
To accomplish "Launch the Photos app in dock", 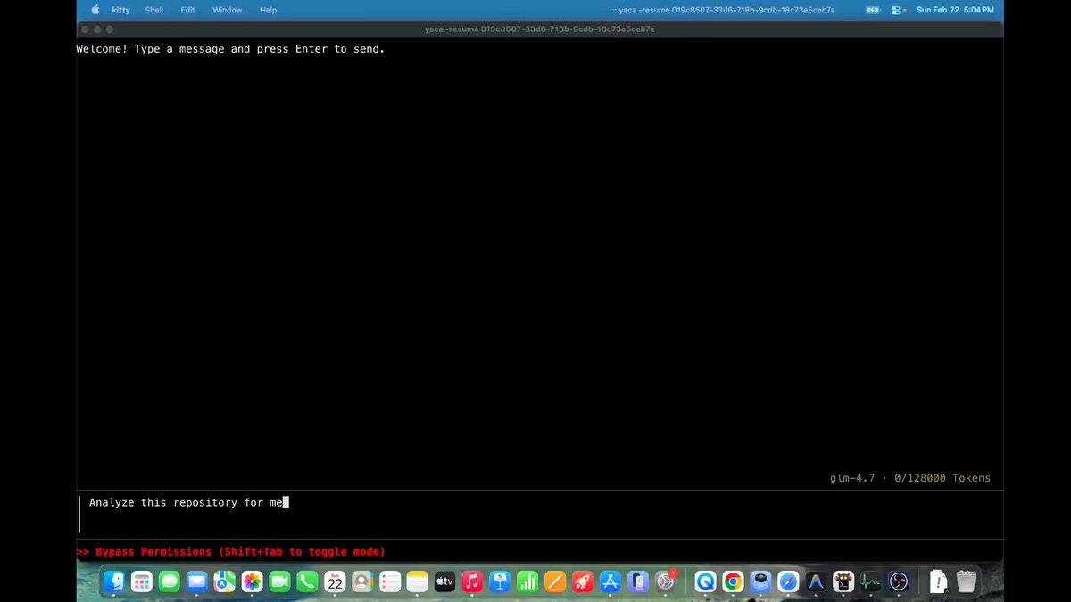I will (x=252, y=582).
